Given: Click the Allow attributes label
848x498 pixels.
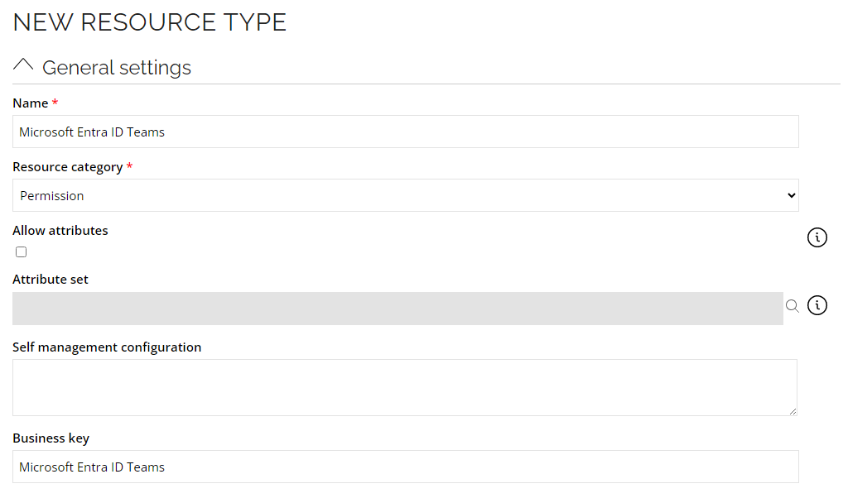Looking at the screenshot, I should [x=60, y=231].
